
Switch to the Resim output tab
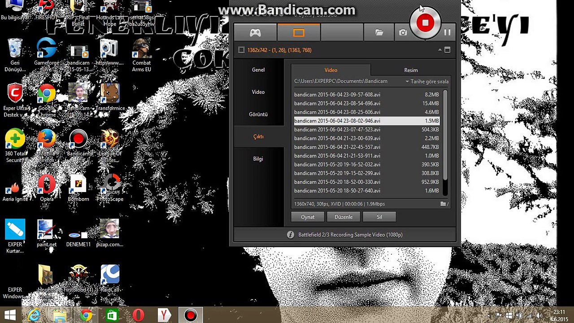(411, 70)
